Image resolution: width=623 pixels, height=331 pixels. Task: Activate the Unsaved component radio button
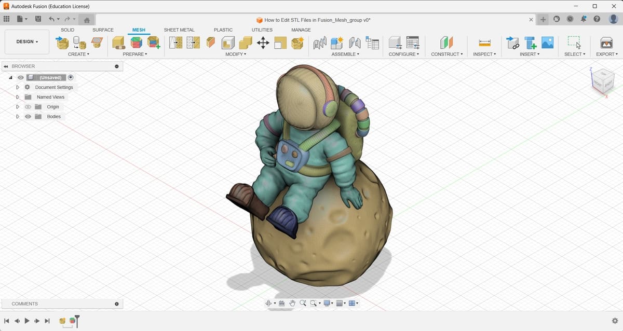(x=71, y=77)
